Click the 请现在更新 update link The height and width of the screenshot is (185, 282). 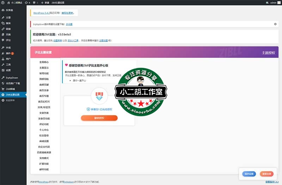(x=68, y=13)
